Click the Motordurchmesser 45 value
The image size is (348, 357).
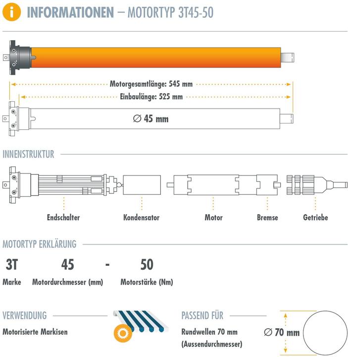pyautogui.click(x=67, y=264)
